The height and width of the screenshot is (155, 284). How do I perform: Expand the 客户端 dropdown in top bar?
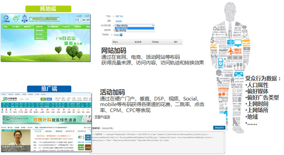pyautogui.click(x=44, y=95)
